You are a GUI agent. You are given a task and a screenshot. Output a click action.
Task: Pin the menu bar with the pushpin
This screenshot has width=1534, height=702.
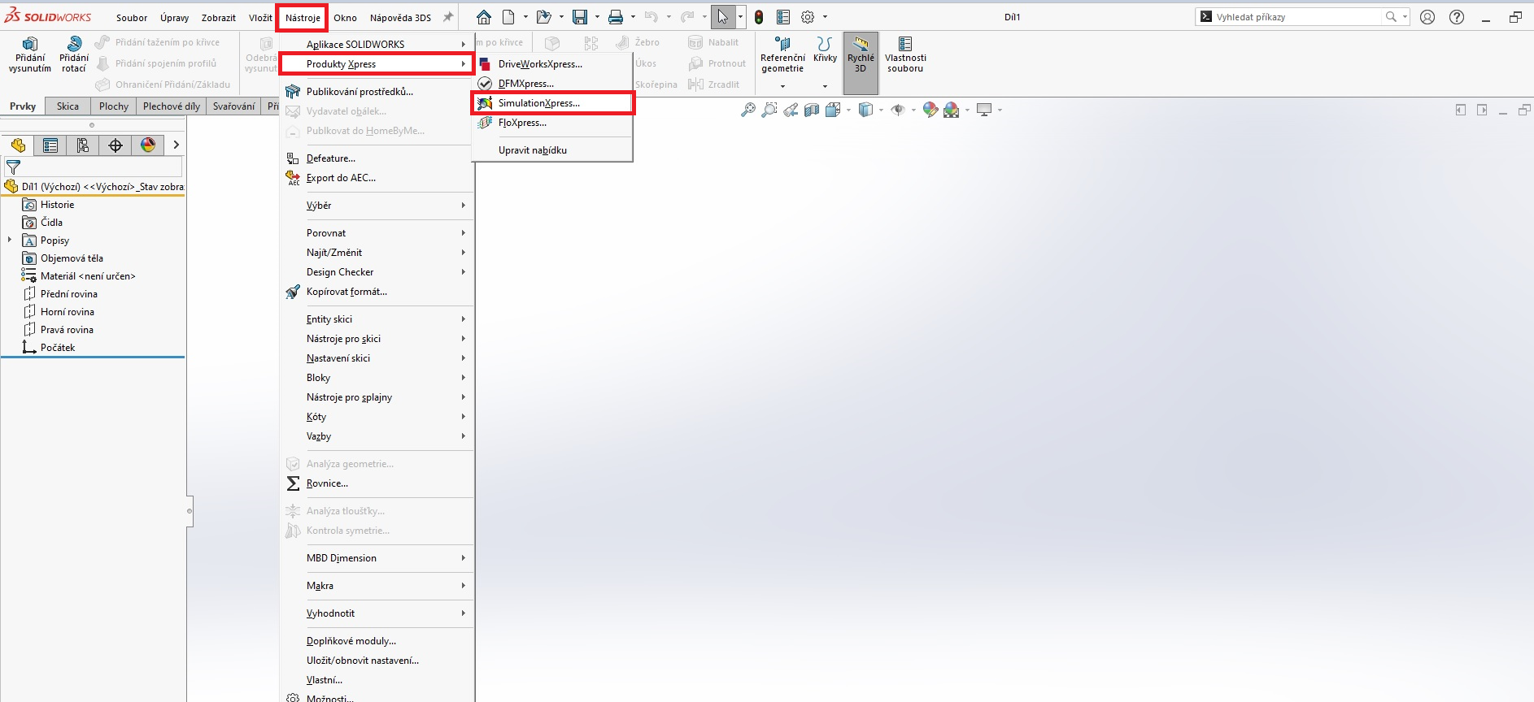coord(447,17)
